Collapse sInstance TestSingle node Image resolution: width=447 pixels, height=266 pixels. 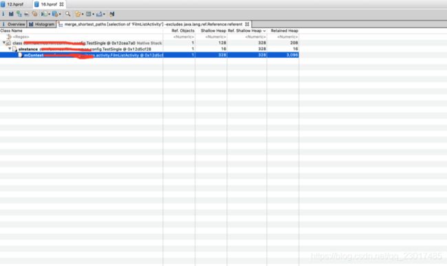pos(10,49)
